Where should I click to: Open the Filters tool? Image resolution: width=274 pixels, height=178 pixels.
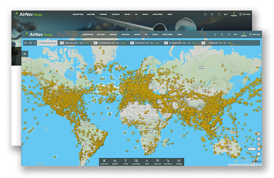coord(126,161)
